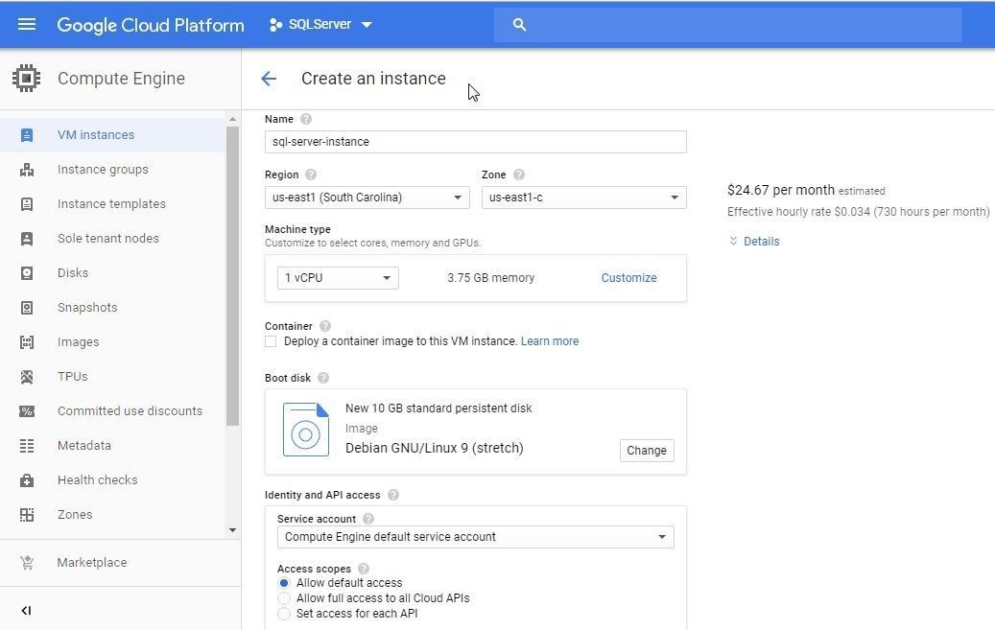Open the Zone dropdown

point(583,198)
